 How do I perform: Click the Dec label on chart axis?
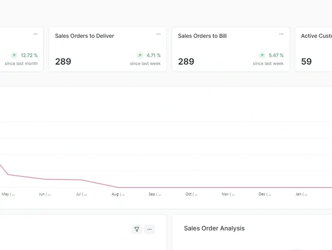265,194
